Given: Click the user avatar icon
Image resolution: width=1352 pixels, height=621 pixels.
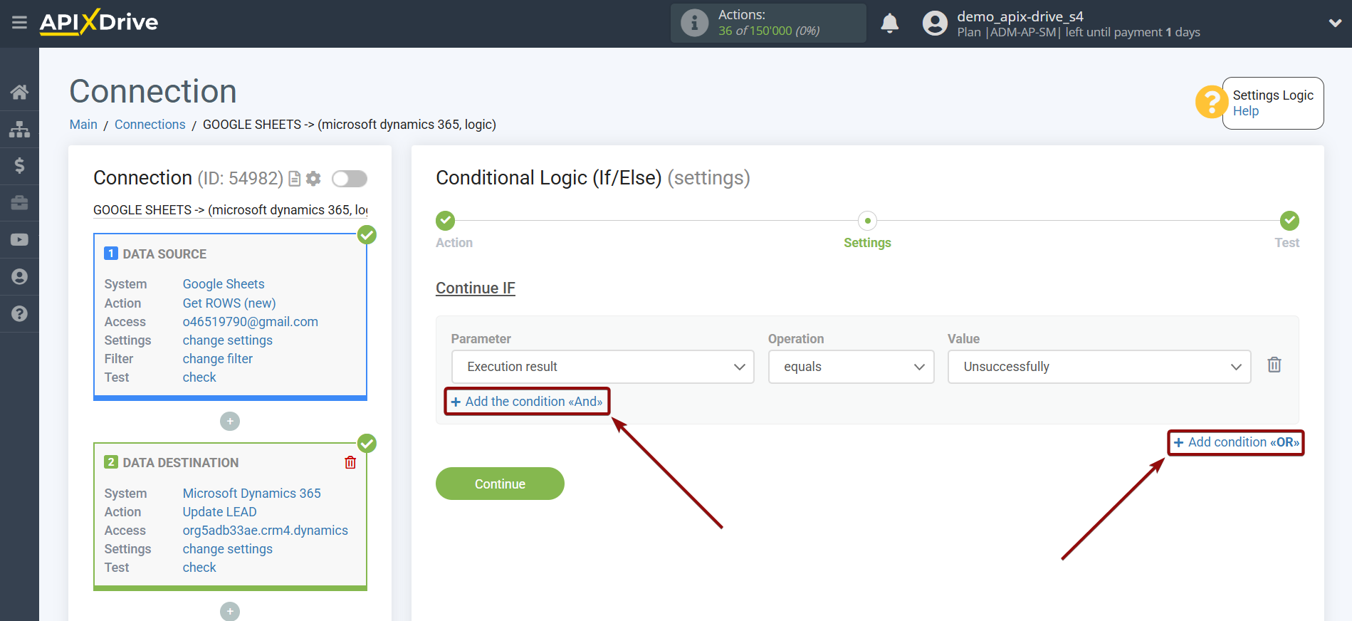Looking at the screenshot, I should click(x=935, y=24).
